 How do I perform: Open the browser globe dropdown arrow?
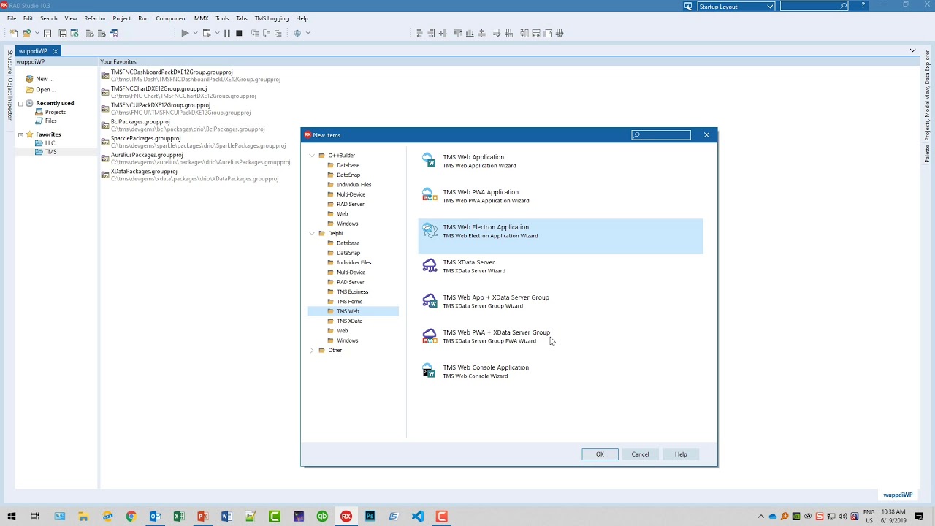(308, 33)
